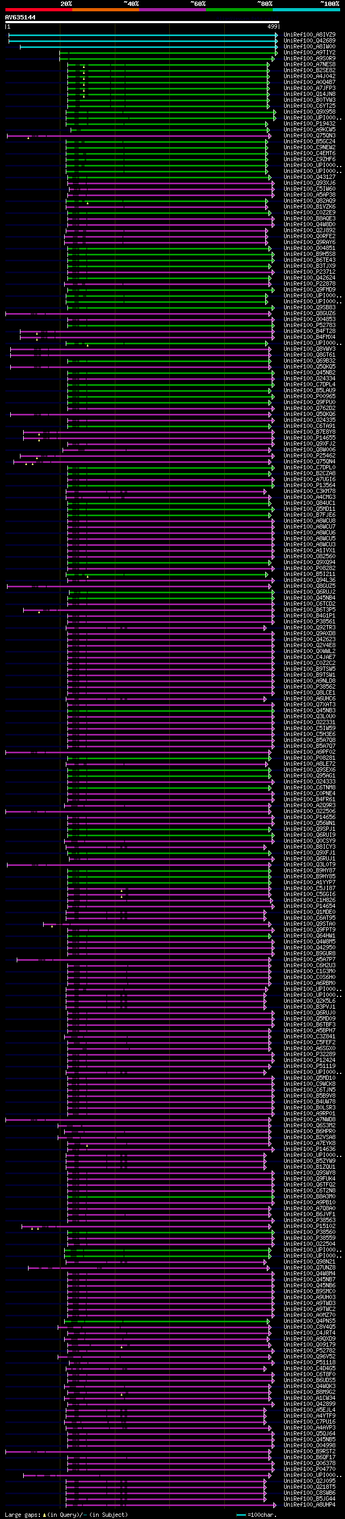Click the cyan alignment bar for UniRef100_A8IVZ9
Image resolution: width=345 pixels, height=1519 pixels.
point(143,36)
